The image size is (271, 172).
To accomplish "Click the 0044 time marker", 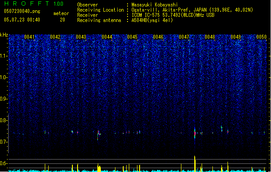I will 107,37.
